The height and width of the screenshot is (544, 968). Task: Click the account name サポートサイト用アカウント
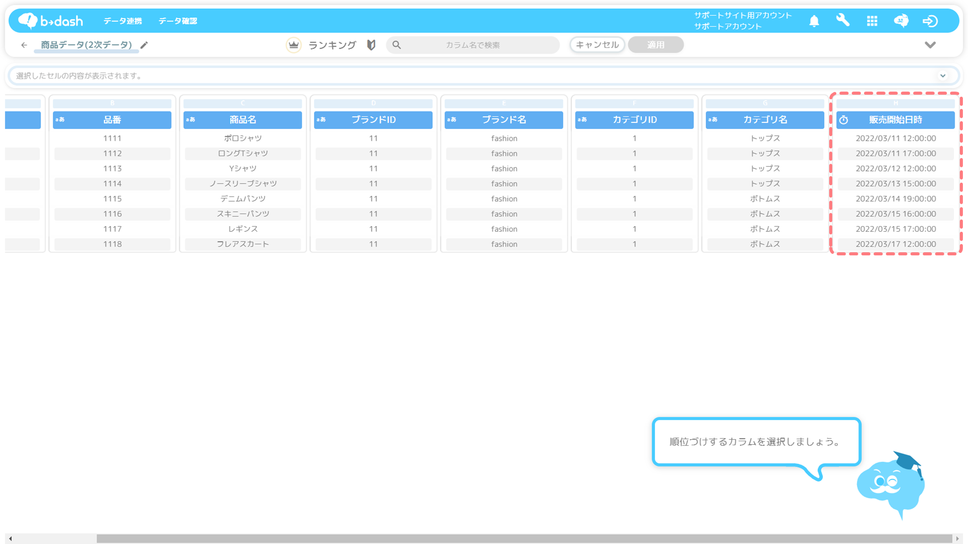(743, 15)
